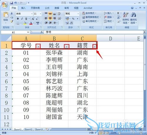
Task: Open Cell Styles (单元格样式) menu
Action: pos(90,21)
